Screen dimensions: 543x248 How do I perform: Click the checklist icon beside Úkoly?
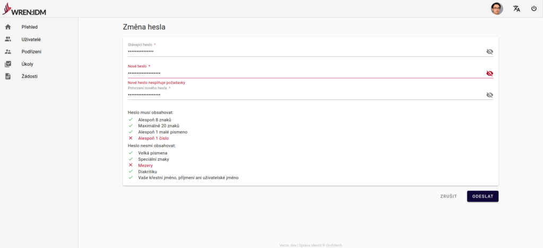tap(8, 64)
